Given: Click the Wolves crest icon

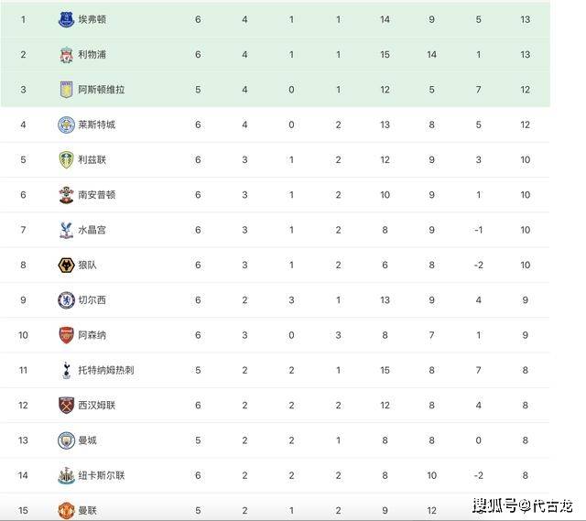Looking at the screenshot, I should click(67, 265).
